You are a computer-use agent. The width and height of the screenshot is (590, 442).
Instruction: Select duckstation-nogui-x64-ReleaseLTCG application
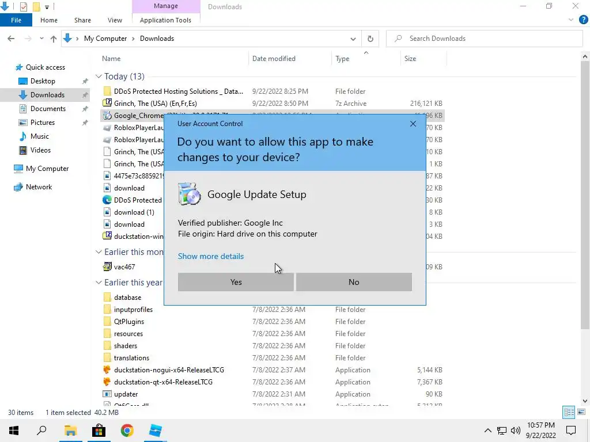click(x=169, y=370)
